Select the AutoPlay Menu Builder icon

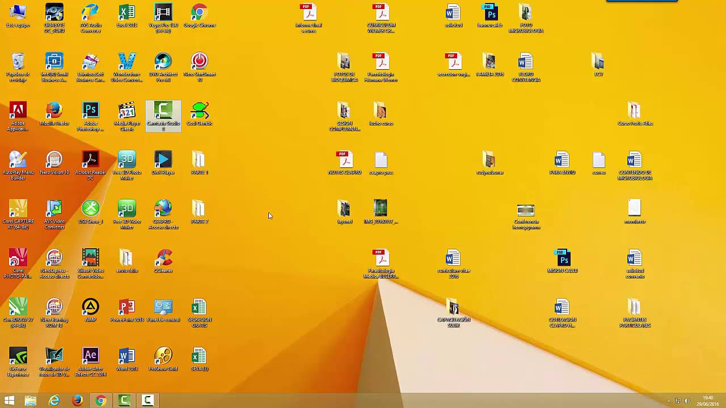click(18, 166)
